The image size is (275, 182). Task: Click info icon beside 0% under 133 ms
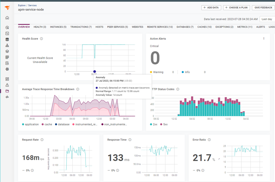pyautogui.click(x=117, y=170)
